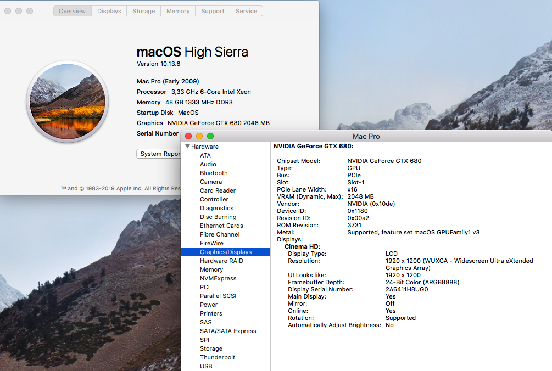This screenshot has width=552, height=371.
Task: Switch to the Overview tab
Action: pos(72,11)
